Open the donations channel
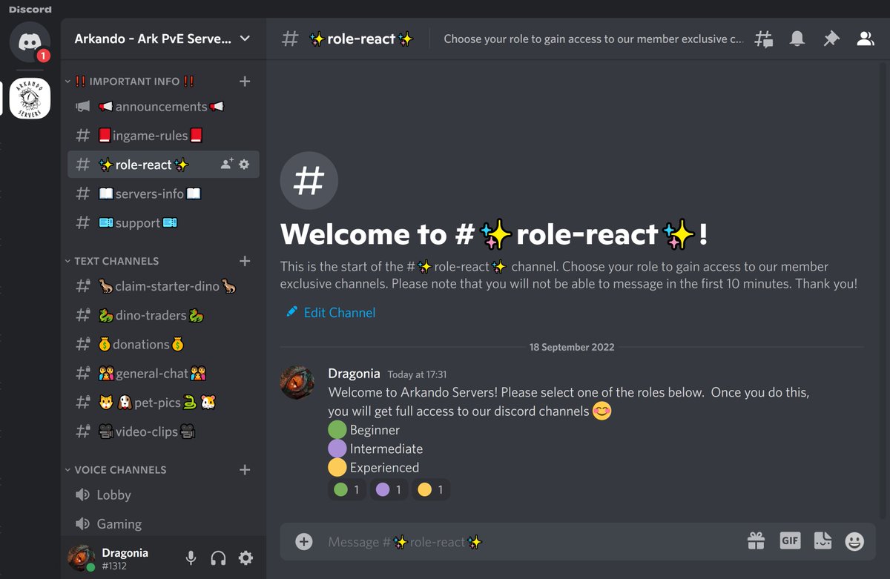The height and width of the screenshot is (579, 890). click(163, 344)
